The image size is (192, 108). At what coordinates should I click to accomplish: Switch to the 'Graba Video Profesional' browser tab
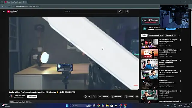click(x=15, y=2)
